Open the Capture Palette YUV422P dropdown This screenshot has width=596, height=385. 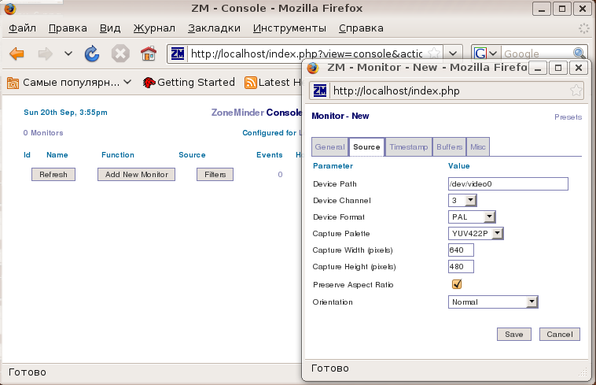pos(476,233)
